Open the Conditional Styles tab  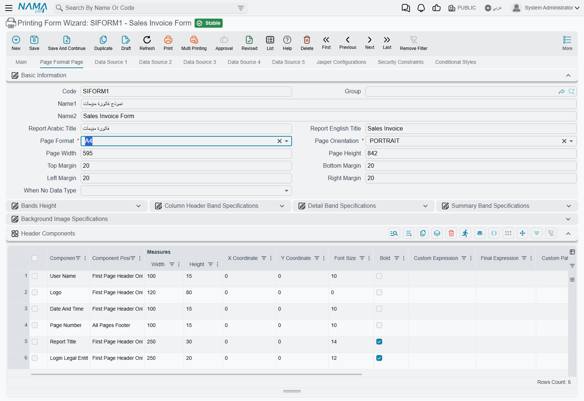click(456, 62)
